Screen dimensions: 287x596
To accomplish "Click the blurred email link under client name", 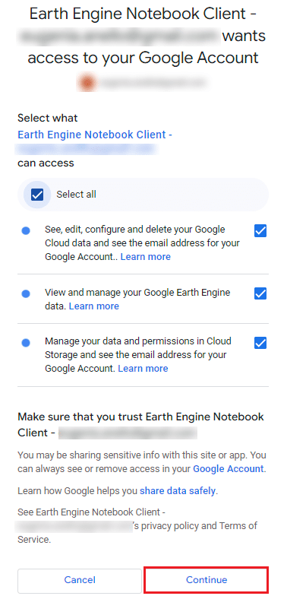I will 86,149.
